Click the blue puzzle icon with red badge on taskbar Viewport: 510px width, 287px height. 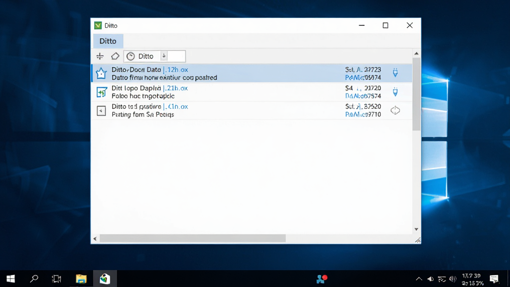pos(322,279)
